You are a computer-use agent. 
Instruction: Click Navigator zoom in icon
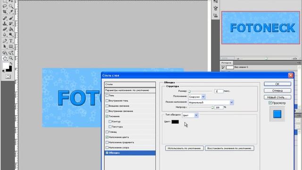click(294, 58)
